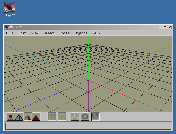Select face selection mode icon
Screen dimensions: 176x134
click(x=28, y=117)
